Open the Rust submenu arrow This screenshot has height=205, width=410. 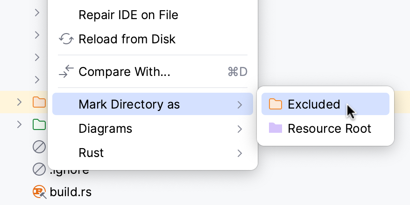tap(240, 153)
